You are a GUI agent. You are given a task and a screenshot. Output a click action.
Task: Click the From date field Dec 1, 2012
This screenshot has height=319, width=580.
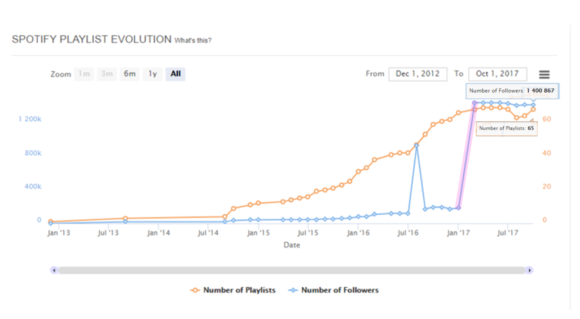(418, 74)
